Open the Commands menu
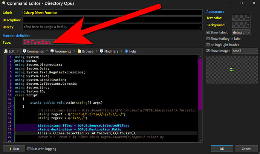The width and height of the screenshot is (260, 154). pyautogui.click(x=35, y=51)
